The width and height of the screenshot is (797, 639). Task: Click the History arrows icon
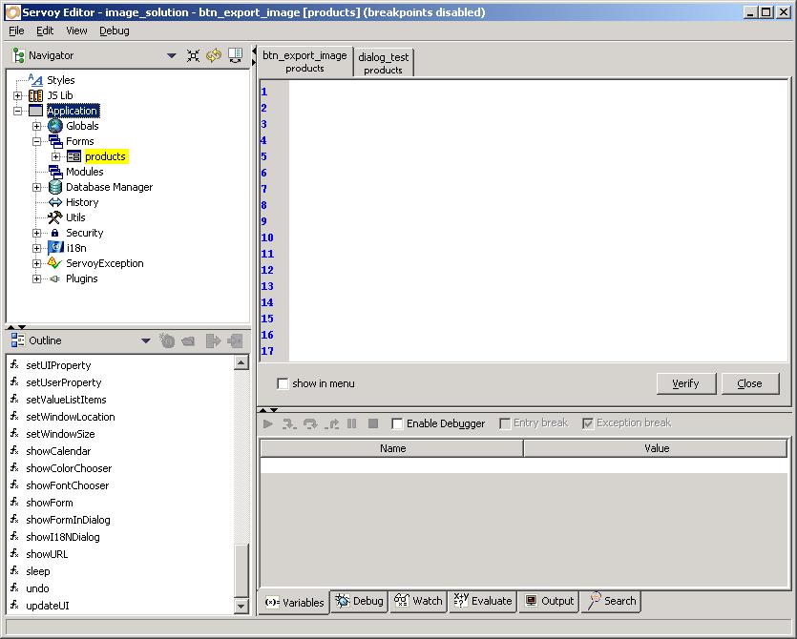[54, 202]
